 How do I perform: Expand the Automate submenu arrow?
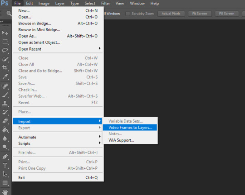click(100, 136)
